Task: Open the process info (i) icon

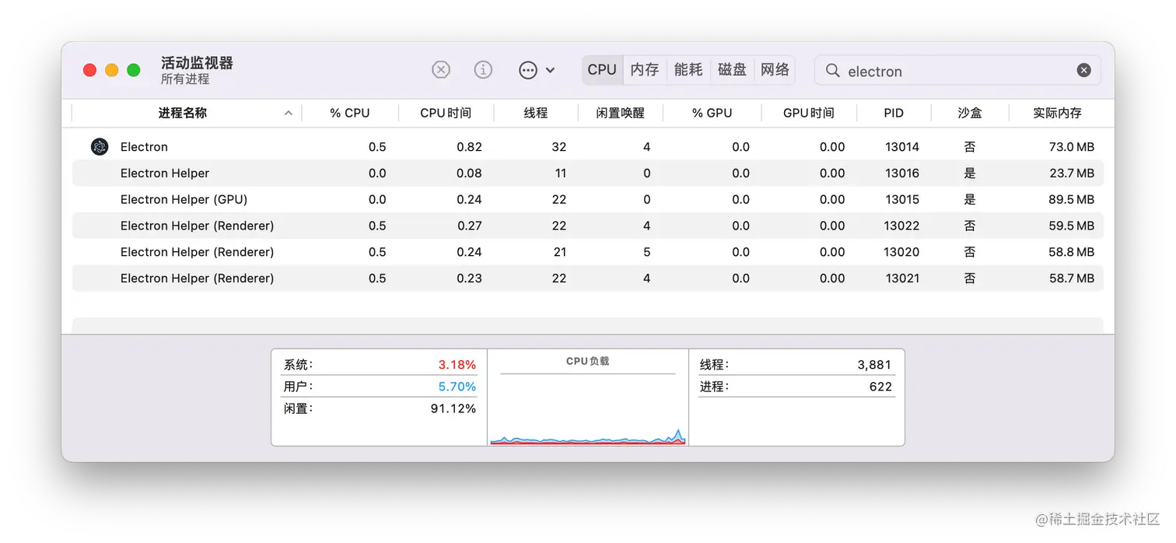Action: click(x=483, y=70)
